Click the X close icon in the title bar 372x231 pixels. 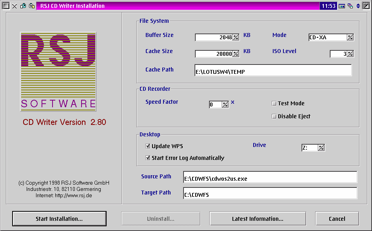coord(15,6)
